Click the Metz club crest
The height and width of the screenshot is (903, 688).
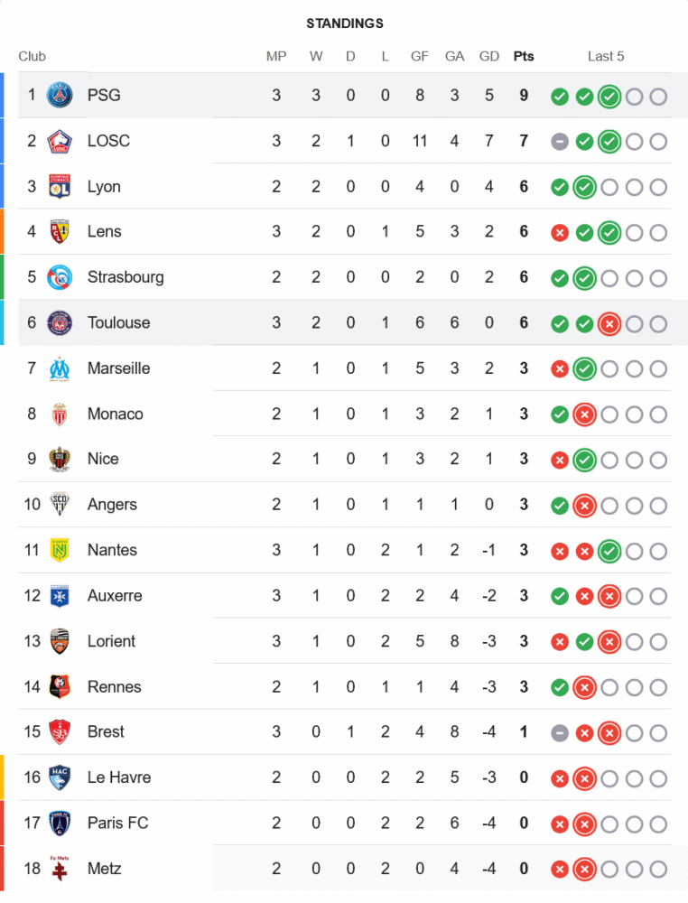click(x=60, y=869)
